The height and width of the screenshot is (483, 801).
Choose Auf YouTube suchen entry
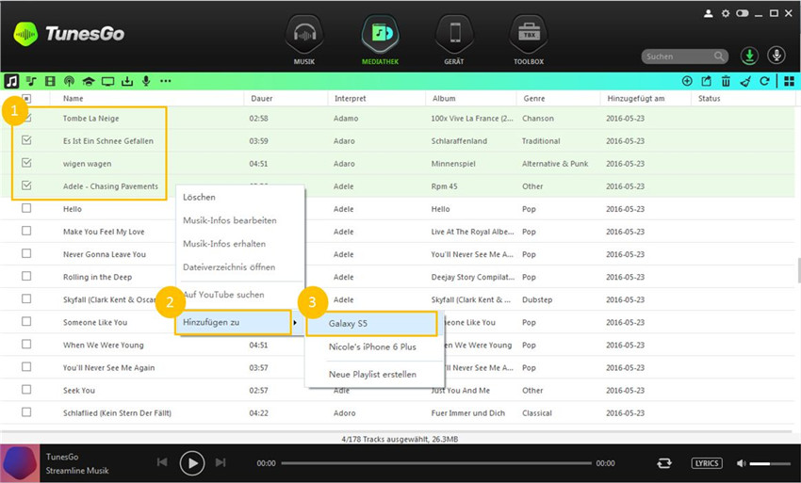[x=240, y=295]
